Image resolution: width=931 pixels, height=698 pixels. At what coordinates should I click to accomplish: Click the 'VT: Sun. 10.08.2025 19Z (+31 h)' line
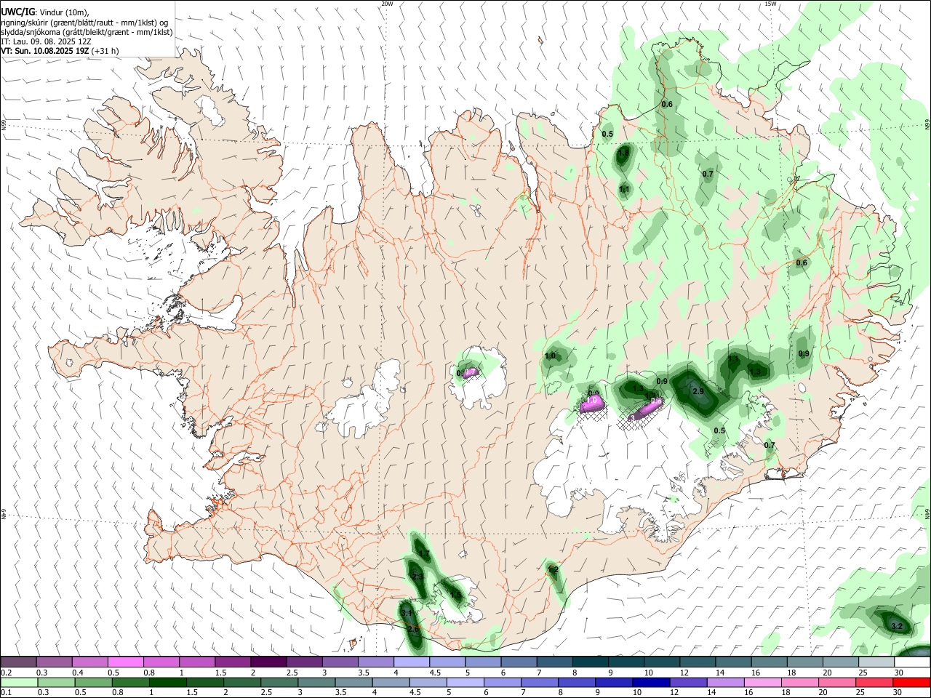pos(60,51)
